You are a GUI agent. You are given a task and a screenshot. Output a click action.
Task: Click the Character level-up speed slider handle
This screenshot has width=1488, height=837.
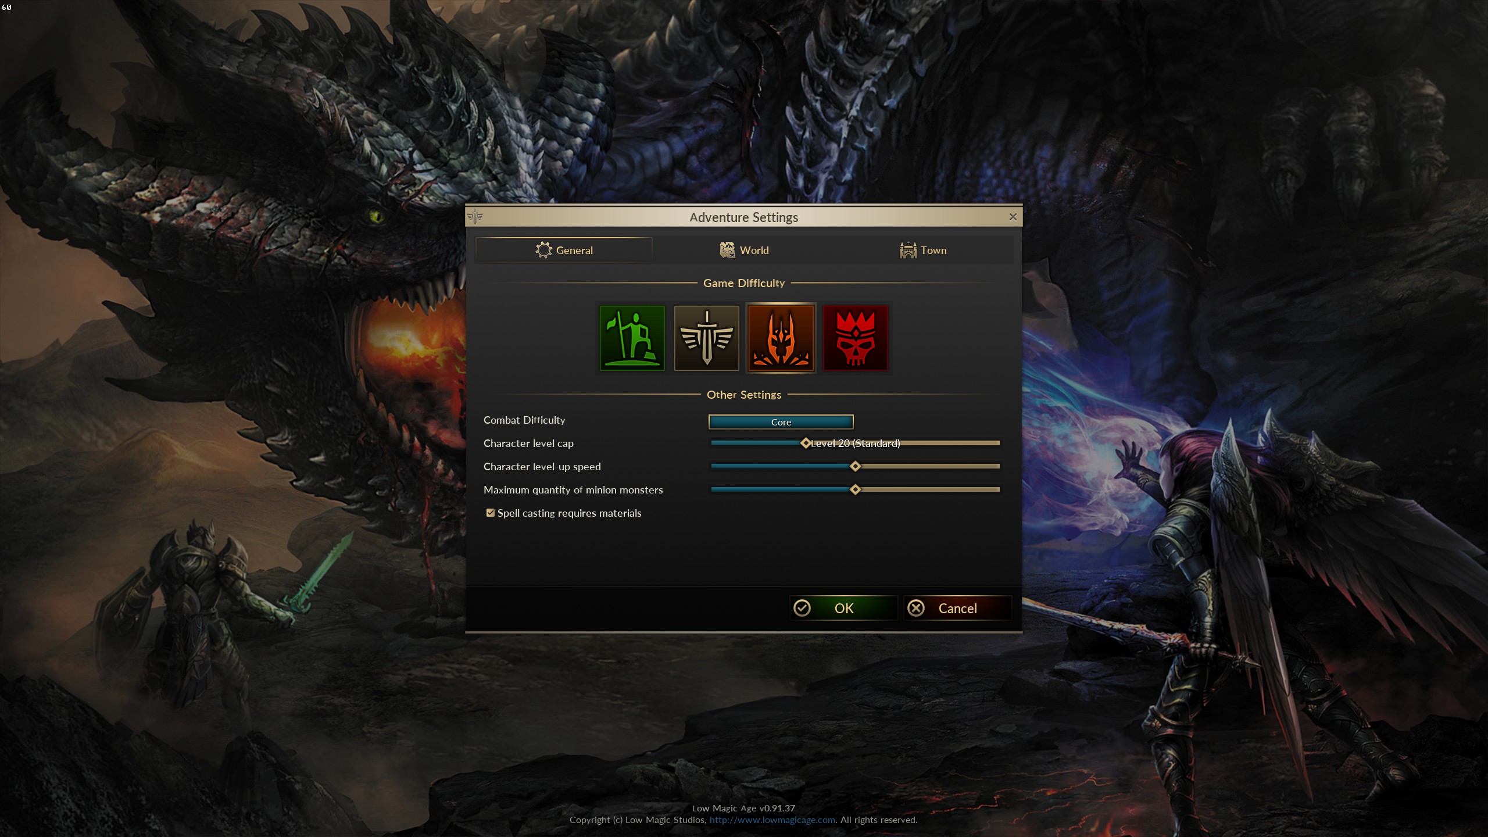coord(855,466)
